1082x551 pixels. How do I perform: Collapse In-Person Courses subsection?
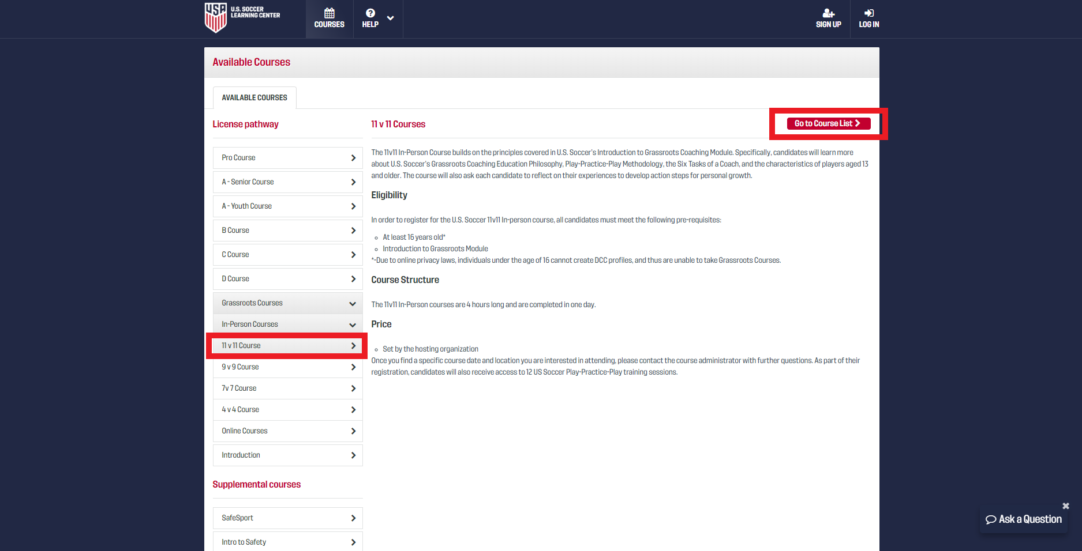click(288, 324)
